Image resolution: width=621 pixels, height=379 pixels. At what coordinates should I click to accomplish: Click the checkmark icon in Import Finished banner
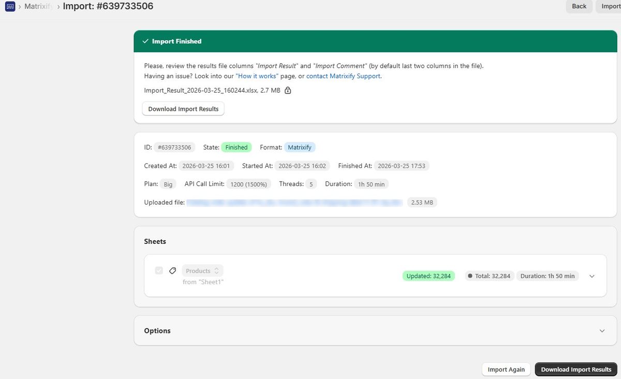click(x=145, y=41)
